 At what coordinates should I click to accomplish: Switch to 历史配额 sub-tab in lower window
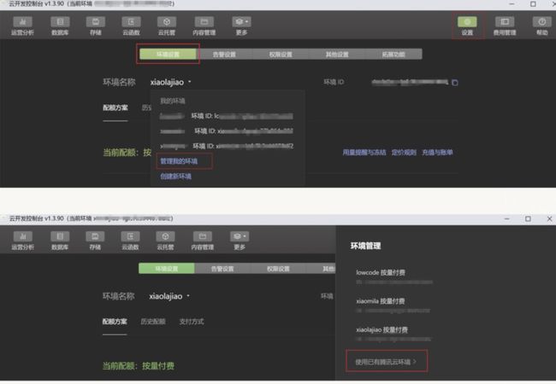coord(153,322)
